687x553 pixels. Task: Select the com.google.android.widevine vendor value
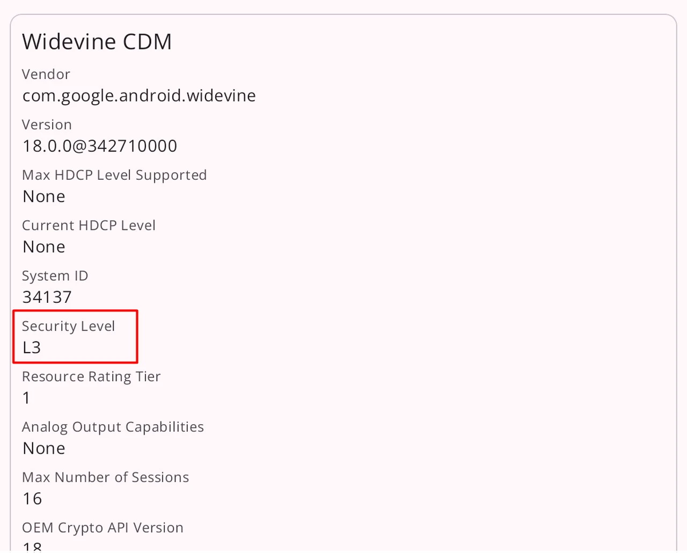(139, 96)
